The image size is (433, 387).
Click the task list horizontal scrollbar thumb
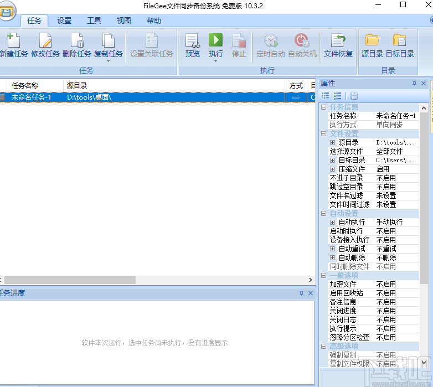tap(70, 280)
